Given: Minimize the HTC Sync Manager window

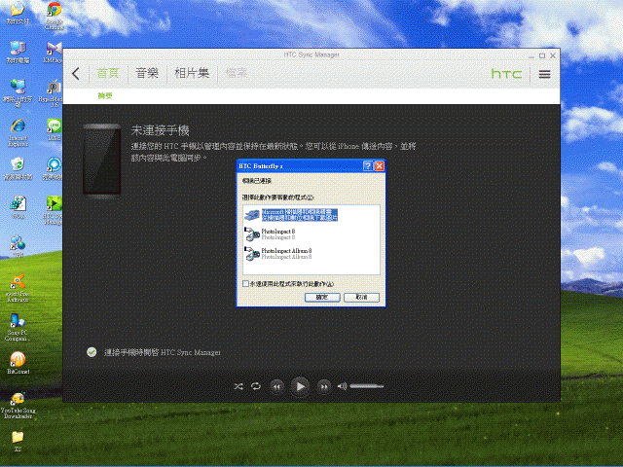Looking at the screenshot, I should (x=531, y=56).
